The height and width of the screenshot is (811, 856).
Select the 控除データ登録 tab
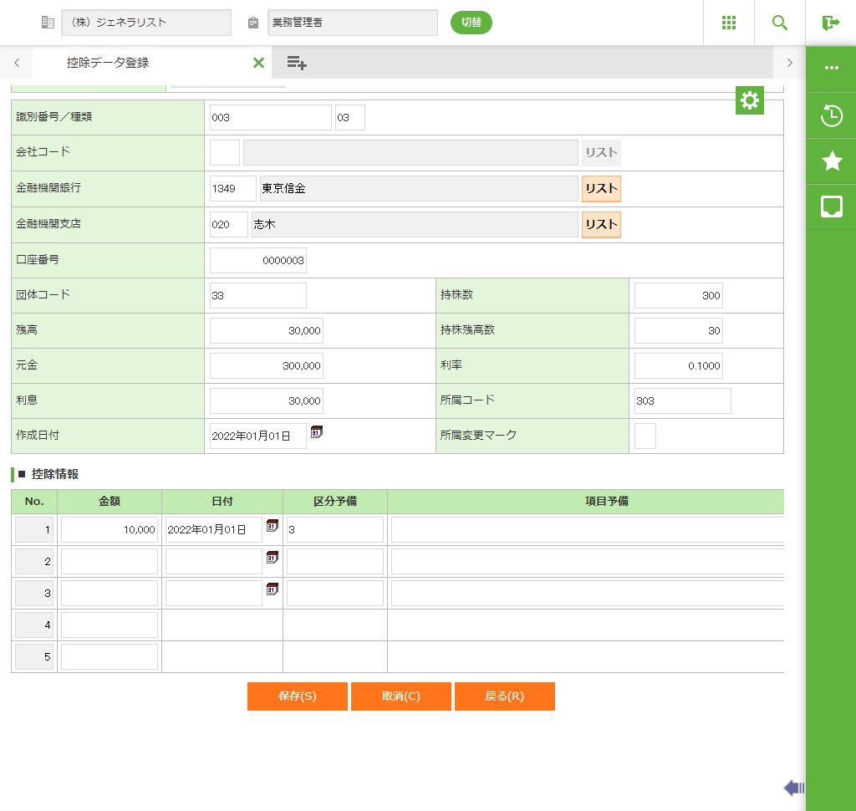pyautogui.click(x=108, y=63)
